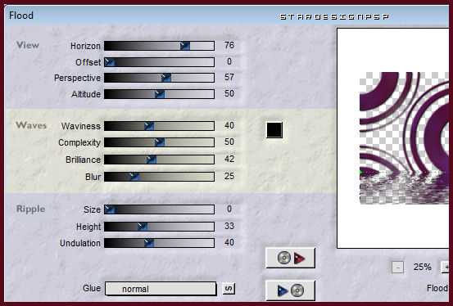Open the Glue mode box showing normal
453x306 pixels.
(161, 289)
